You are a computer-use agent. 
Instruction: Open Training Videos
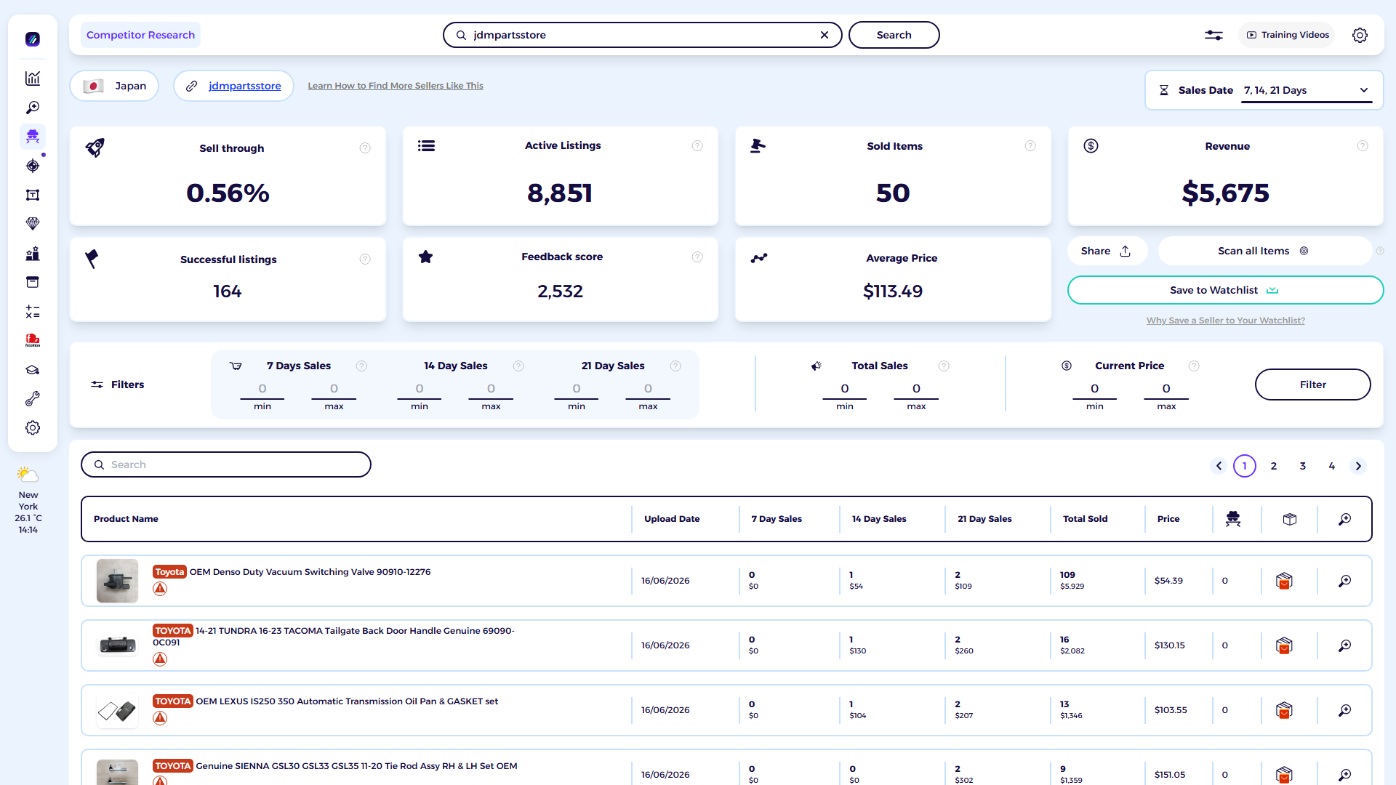click(x=1287, y=35)
